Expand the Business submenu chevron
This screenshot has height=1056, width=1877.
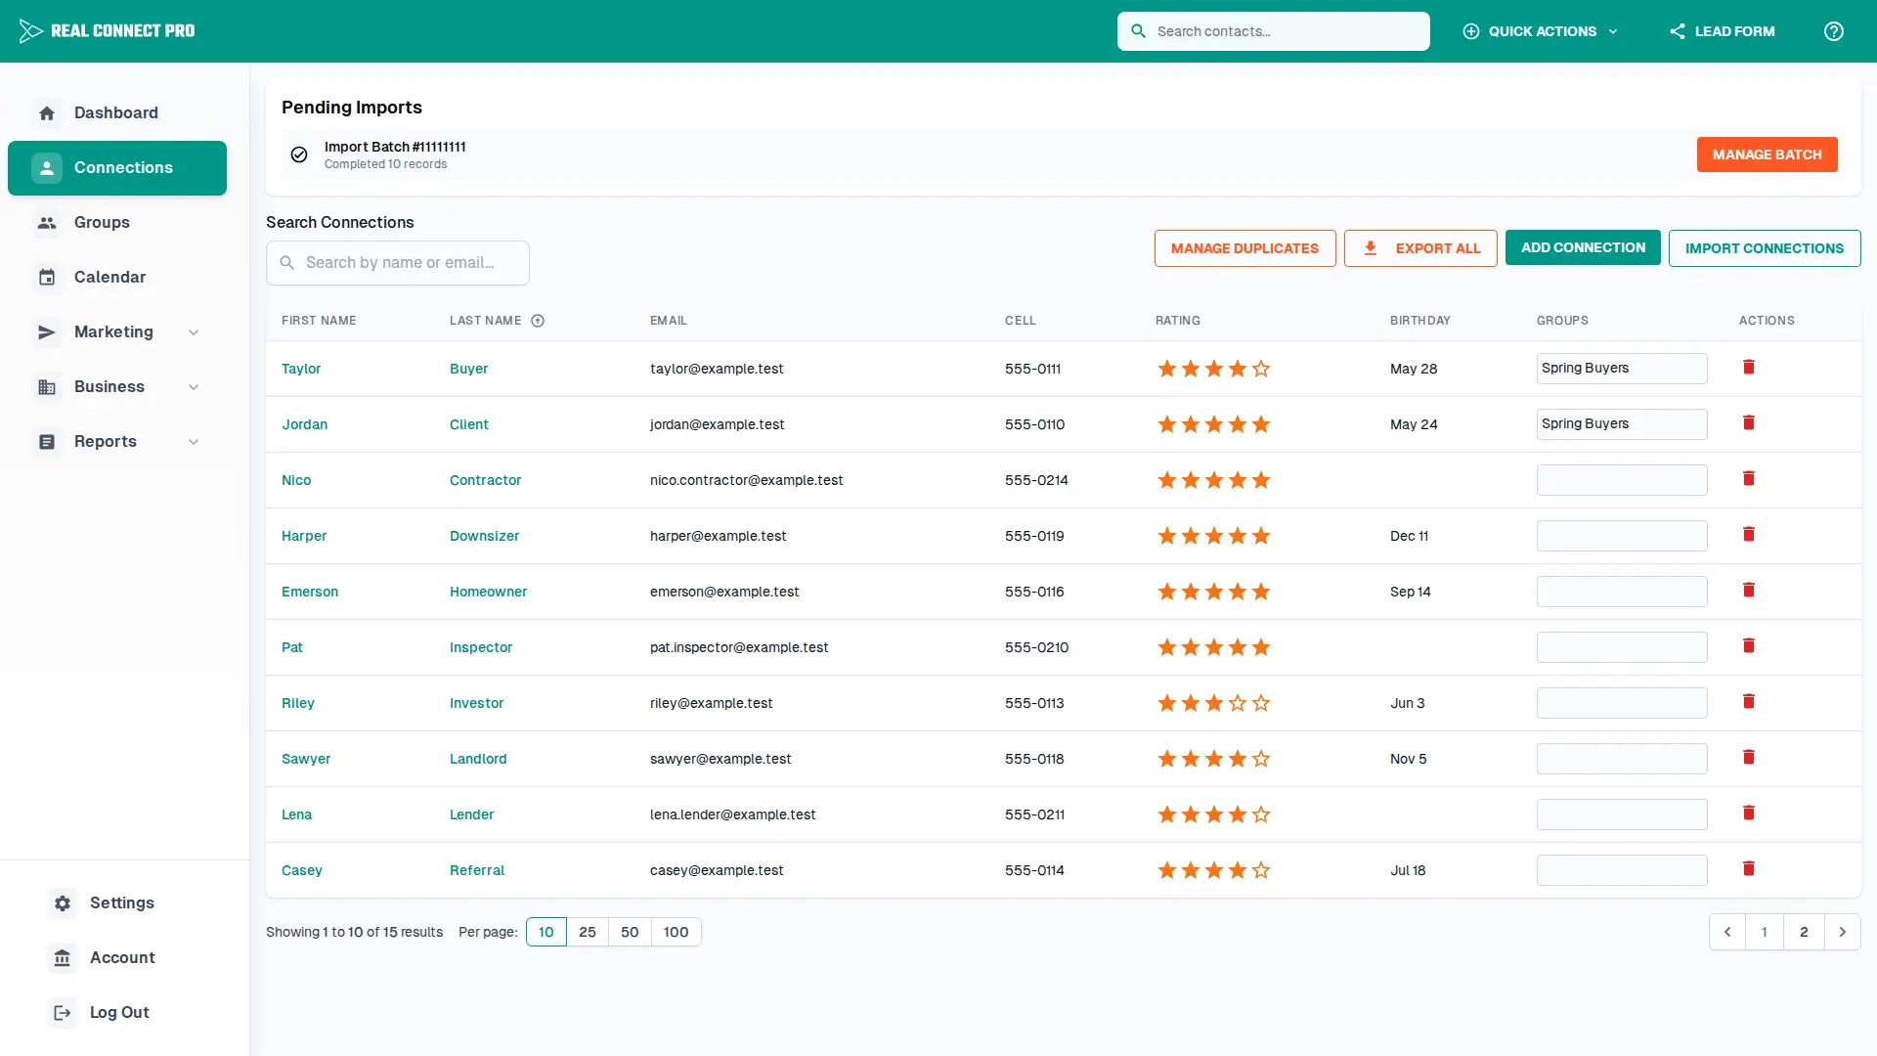(x=194, y=387)
